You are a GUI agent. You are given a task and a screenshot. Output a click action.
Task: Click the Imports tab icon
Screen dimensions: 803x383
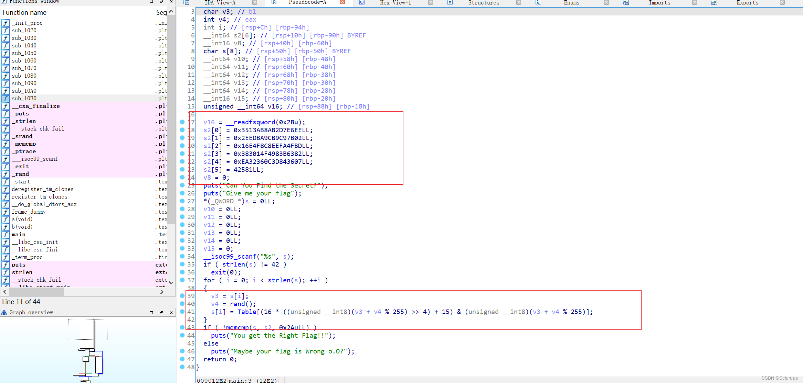(x=626, y=2)
